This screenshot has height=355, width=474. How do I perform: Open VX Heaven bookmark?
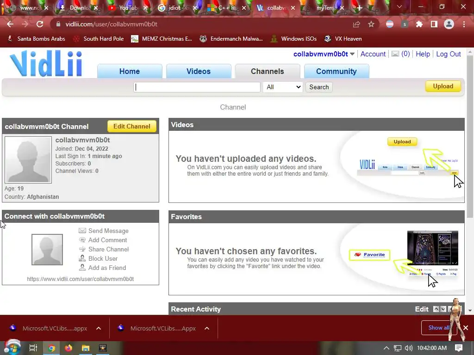tap(343, 39)
